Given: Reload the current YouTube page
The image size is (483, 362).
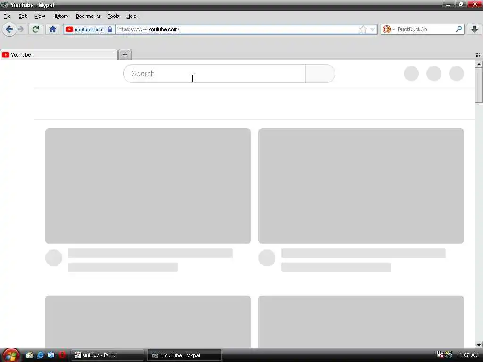Looking at the screenshot, I should coord(35,29).
